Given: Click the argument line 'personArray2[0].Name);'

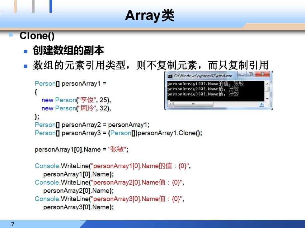Looking at the screenshot, I should 78,190.
